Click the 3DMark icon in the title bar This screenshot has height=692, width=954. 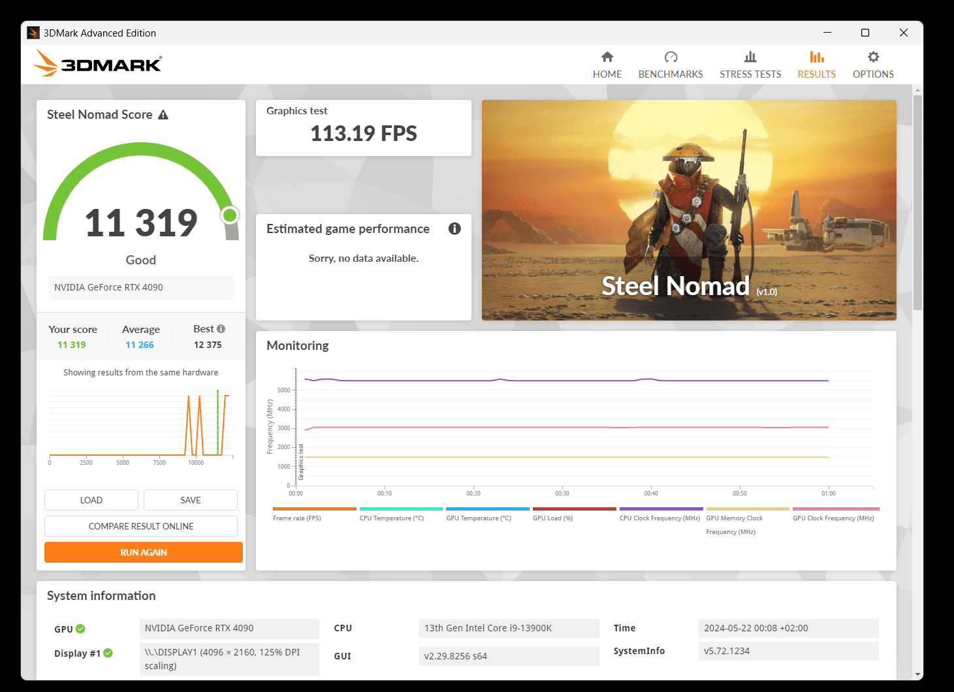(33, 33)
